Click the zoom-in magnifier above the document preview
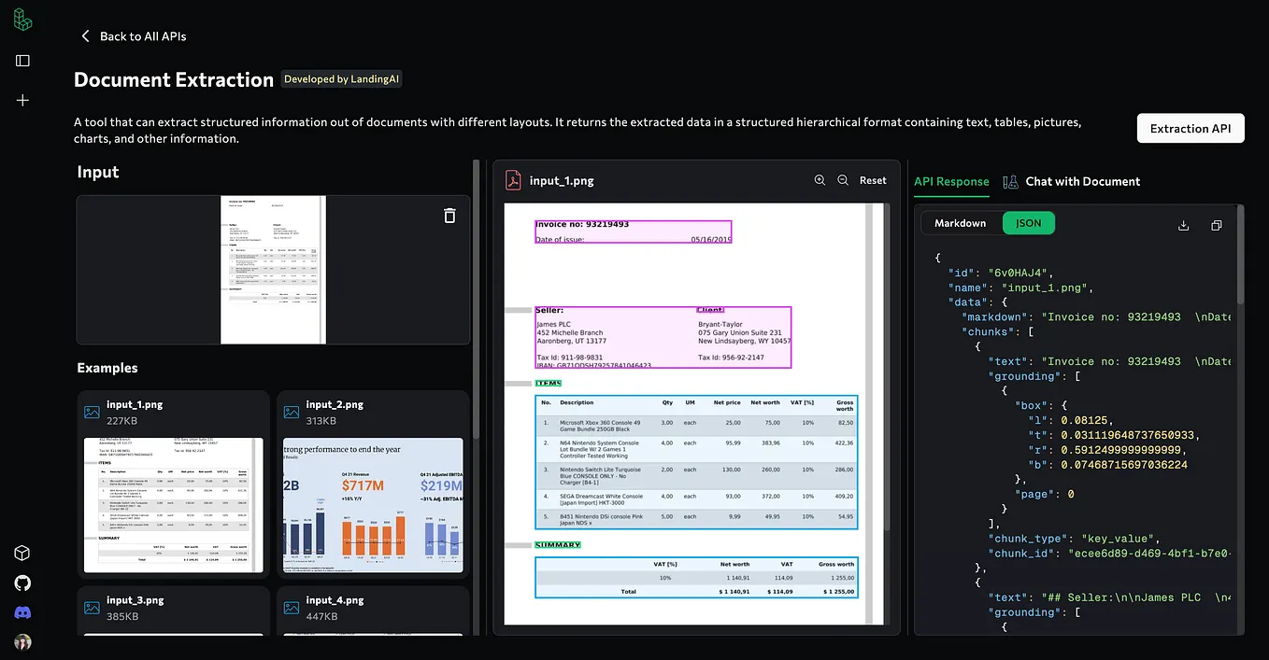 820,180
